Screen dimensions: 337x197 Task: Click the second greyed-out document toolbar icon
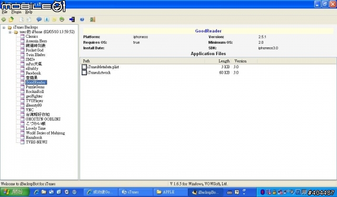tap(29, 19)
